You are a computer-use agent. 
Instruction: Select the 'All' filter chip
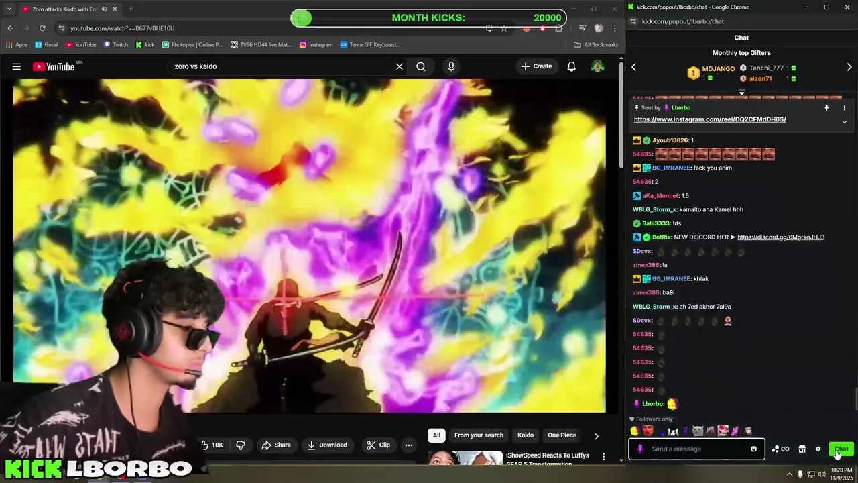(436, 435)
